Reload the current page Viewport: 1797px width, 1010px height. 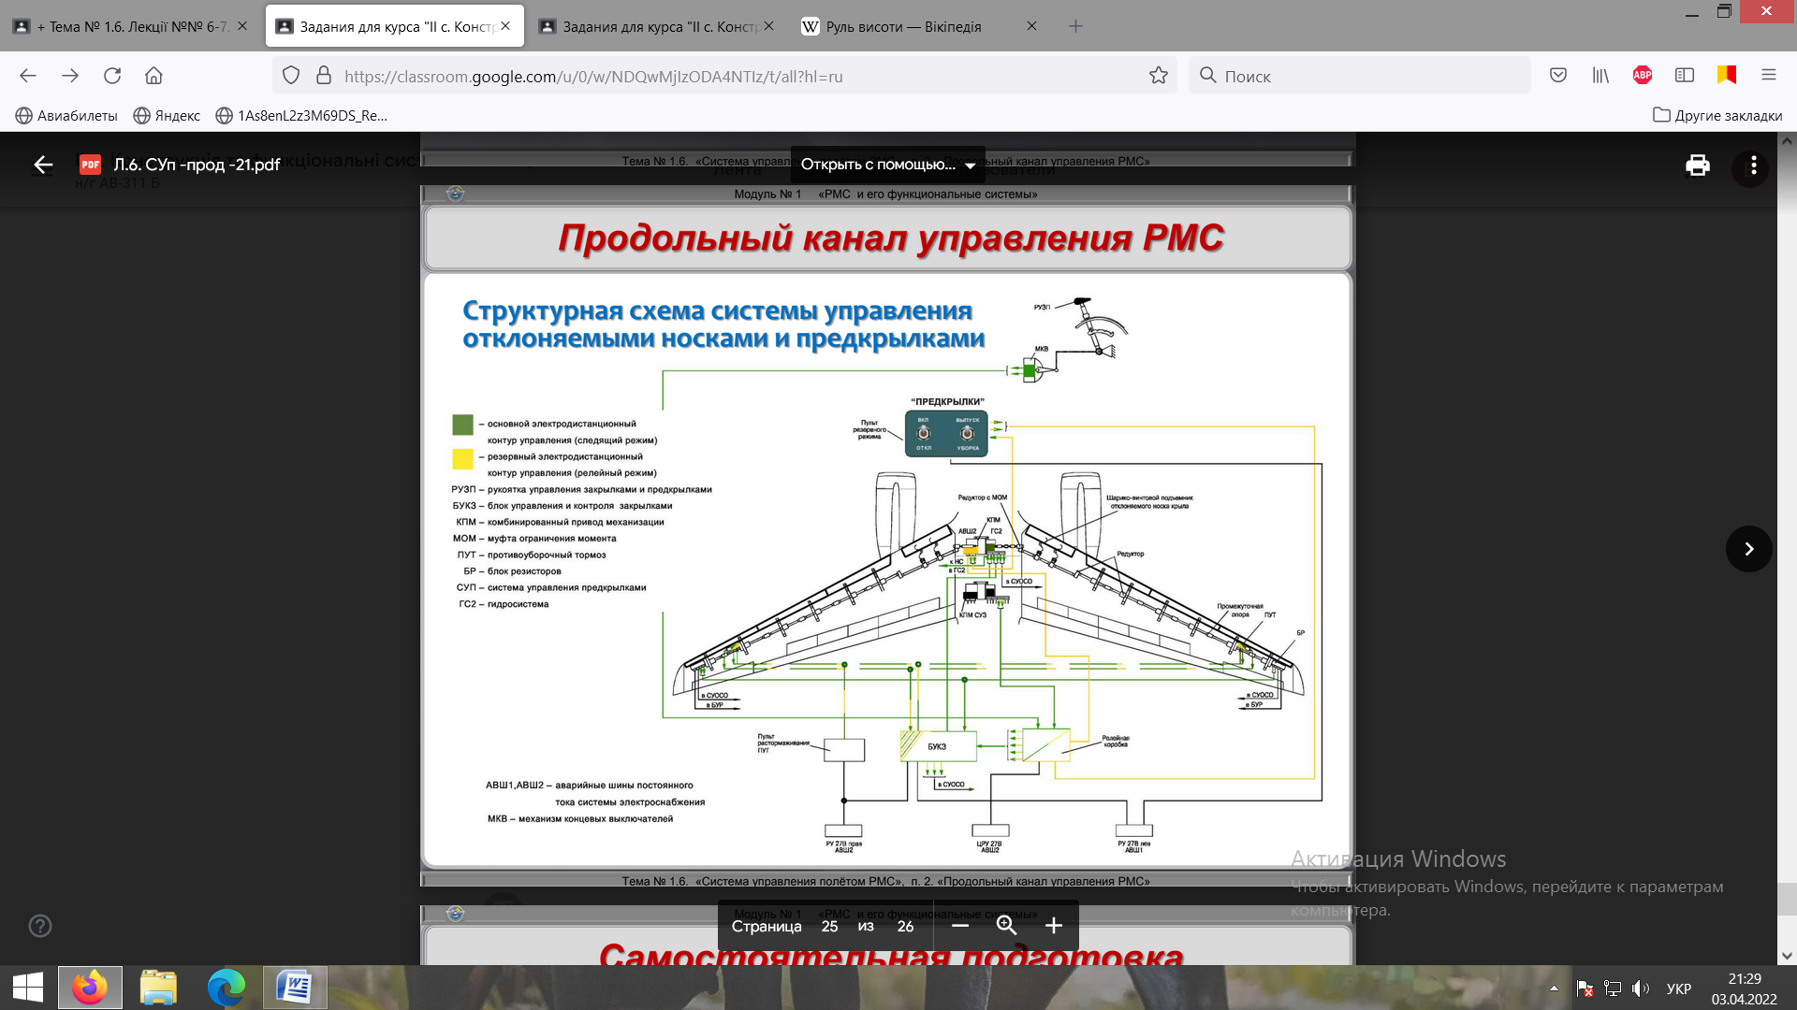[112, 76]
